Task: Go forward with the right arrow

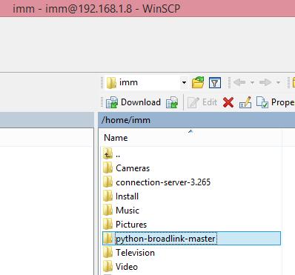Action: coord(265,82)
